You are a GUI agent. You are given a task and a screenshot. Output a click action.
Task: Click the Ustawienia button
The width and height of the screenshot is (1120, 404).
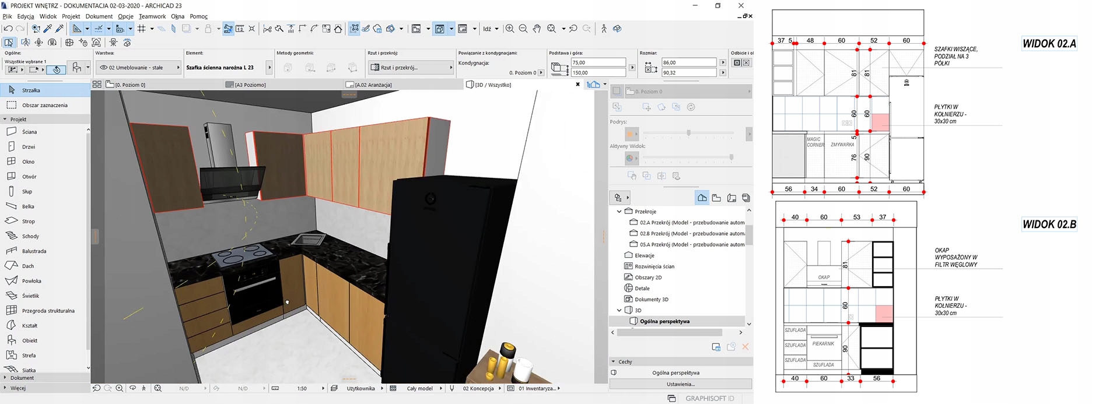coord(680,384)
